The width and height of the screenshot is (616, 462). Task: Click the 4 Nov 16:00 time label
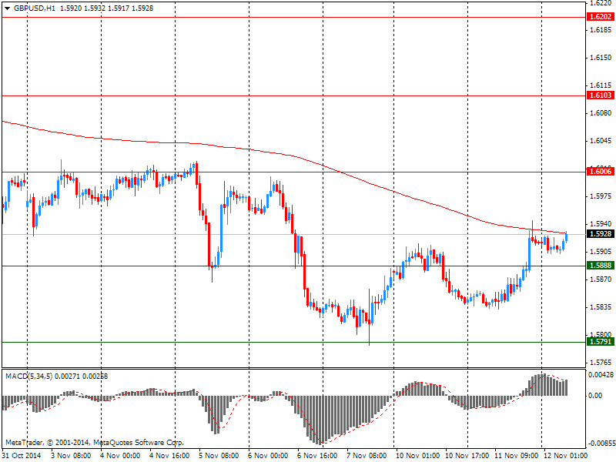[x=169, y=455]
